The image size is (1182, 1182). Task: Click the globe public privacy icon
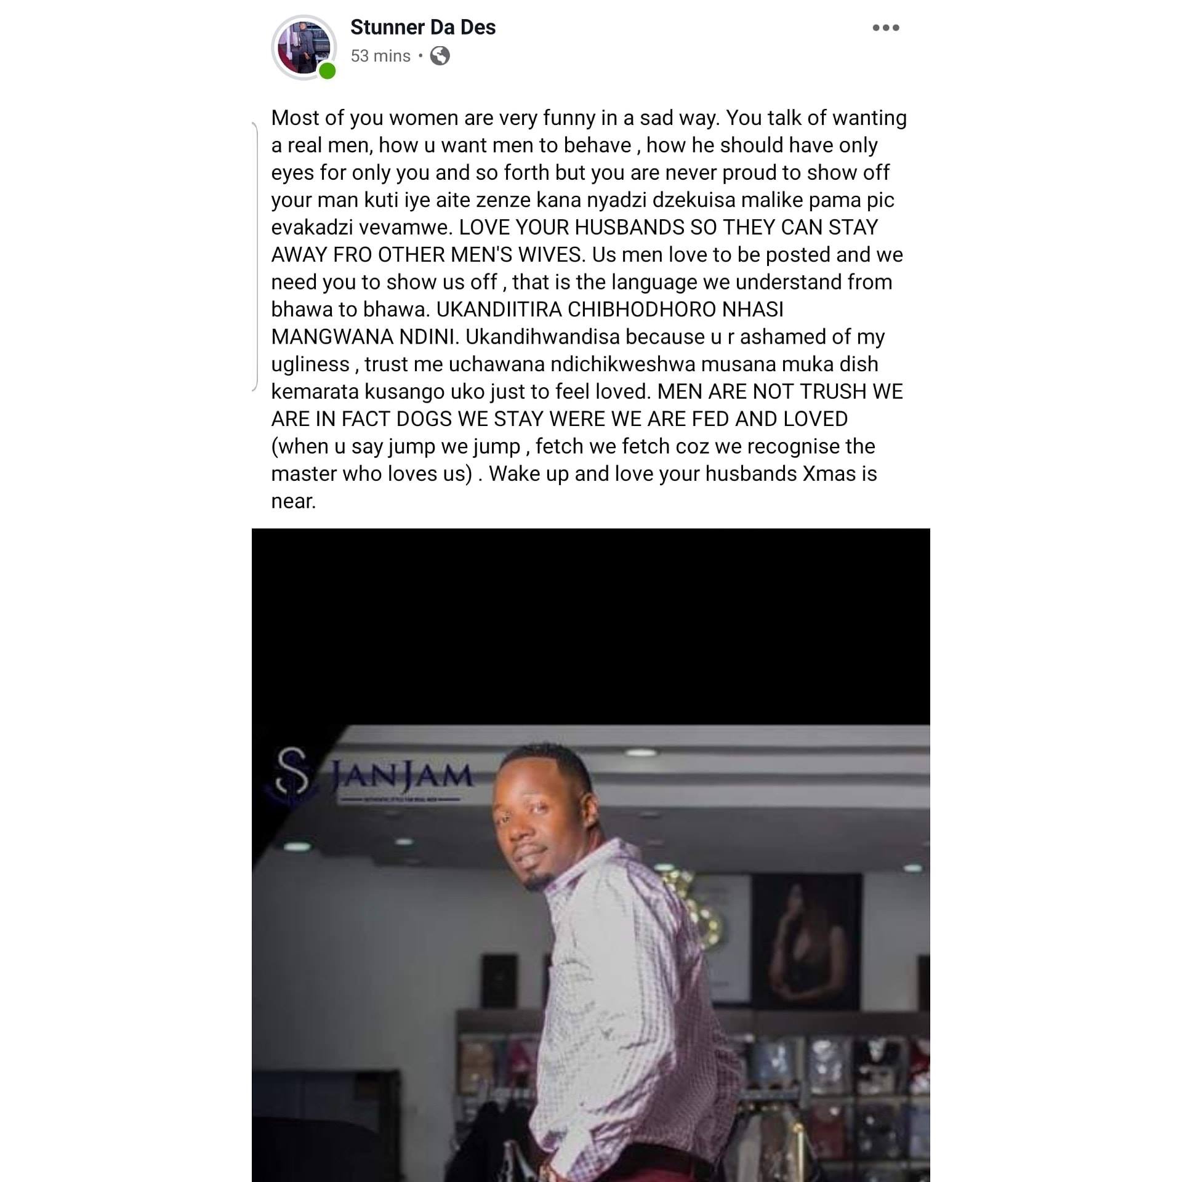click(x=440, y=56)
